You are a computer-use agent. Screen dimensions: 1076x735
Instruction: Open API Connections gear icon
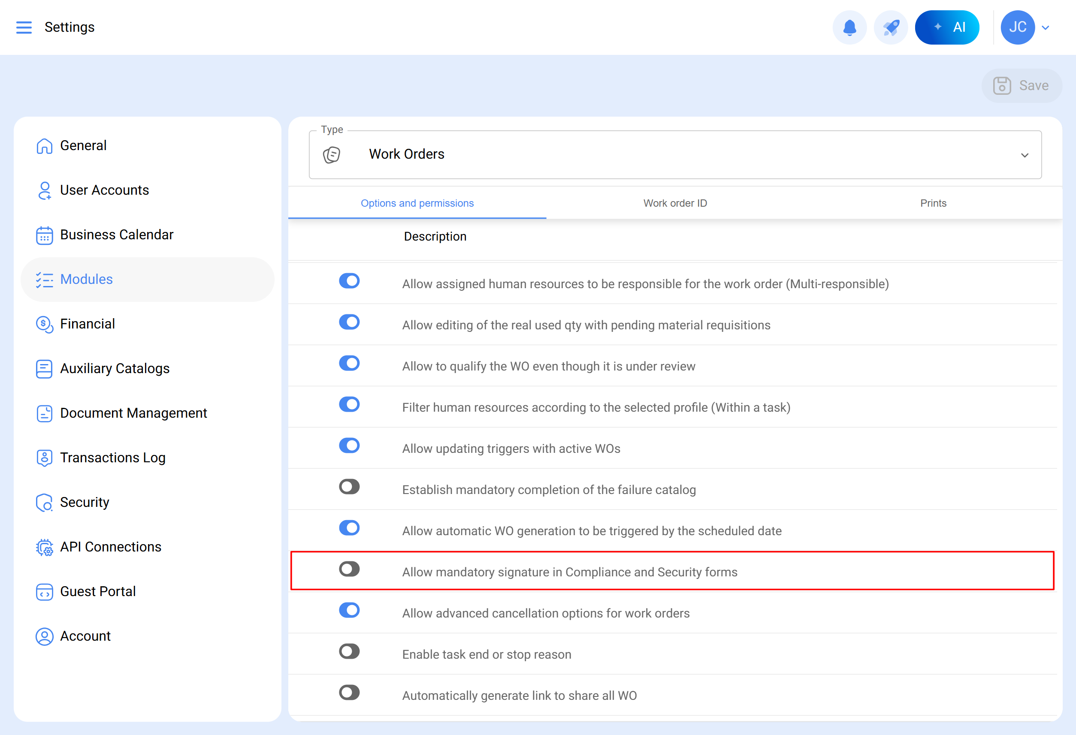45,547
